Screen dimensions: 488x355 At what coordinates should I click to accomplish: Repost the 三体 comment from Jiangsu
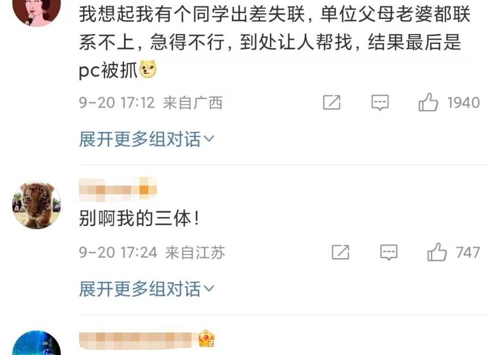(x=340, y=252)
